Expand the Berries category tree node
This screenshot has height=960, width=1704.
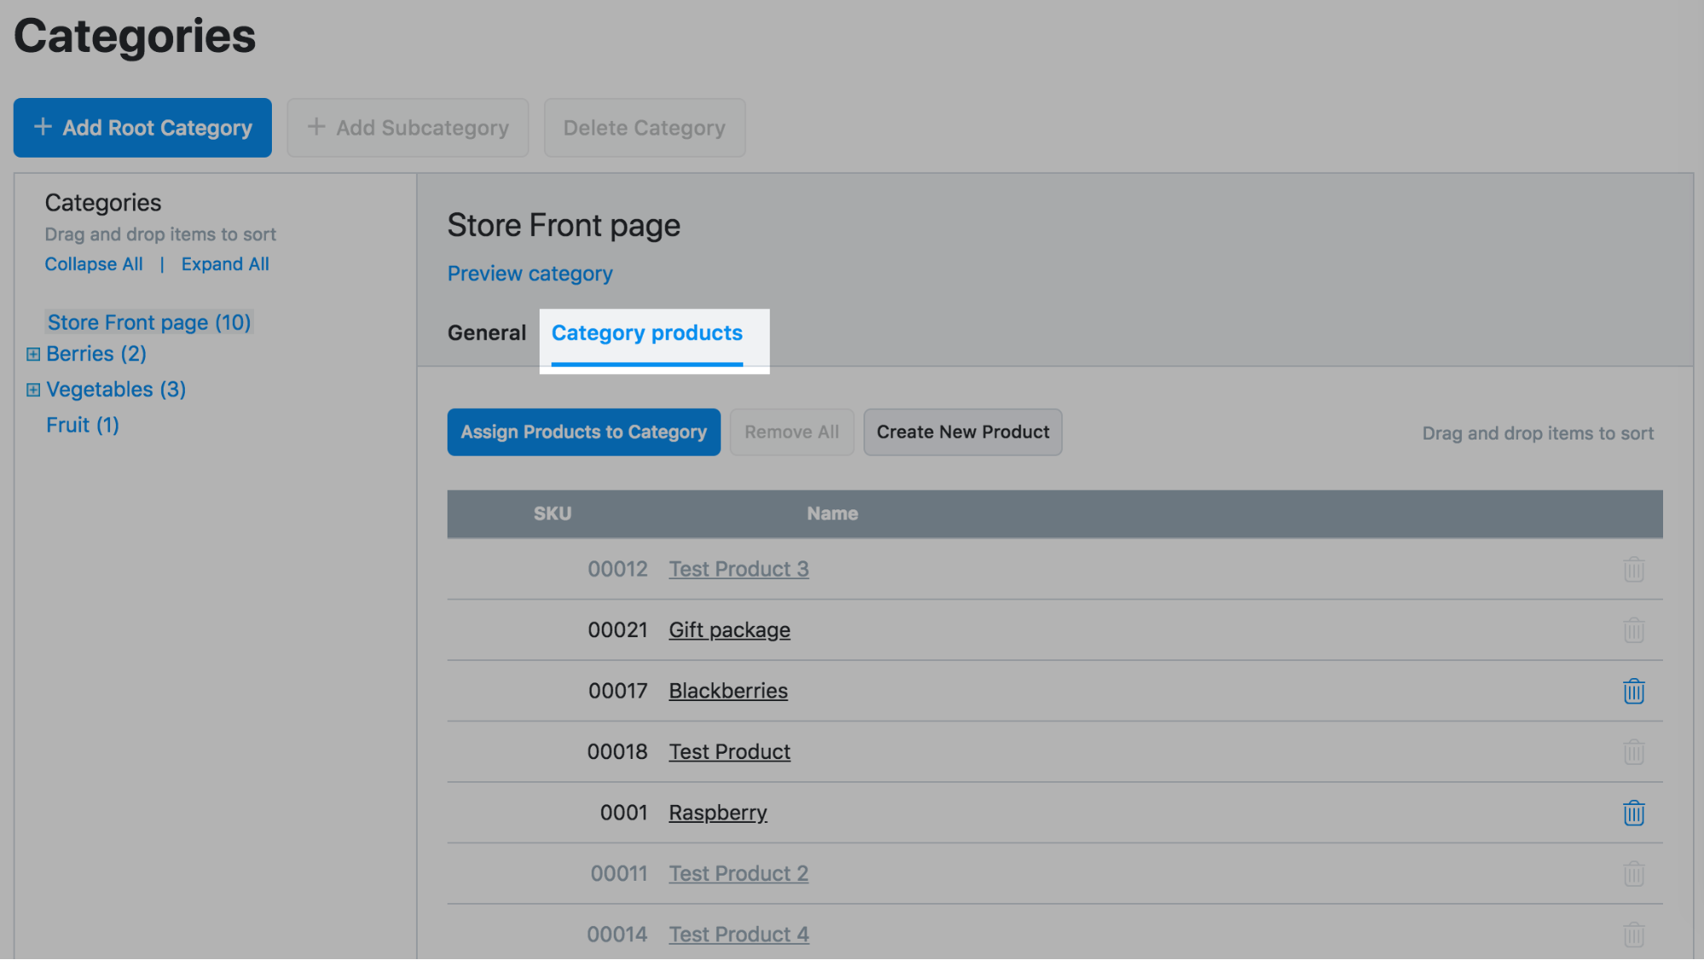33,354
